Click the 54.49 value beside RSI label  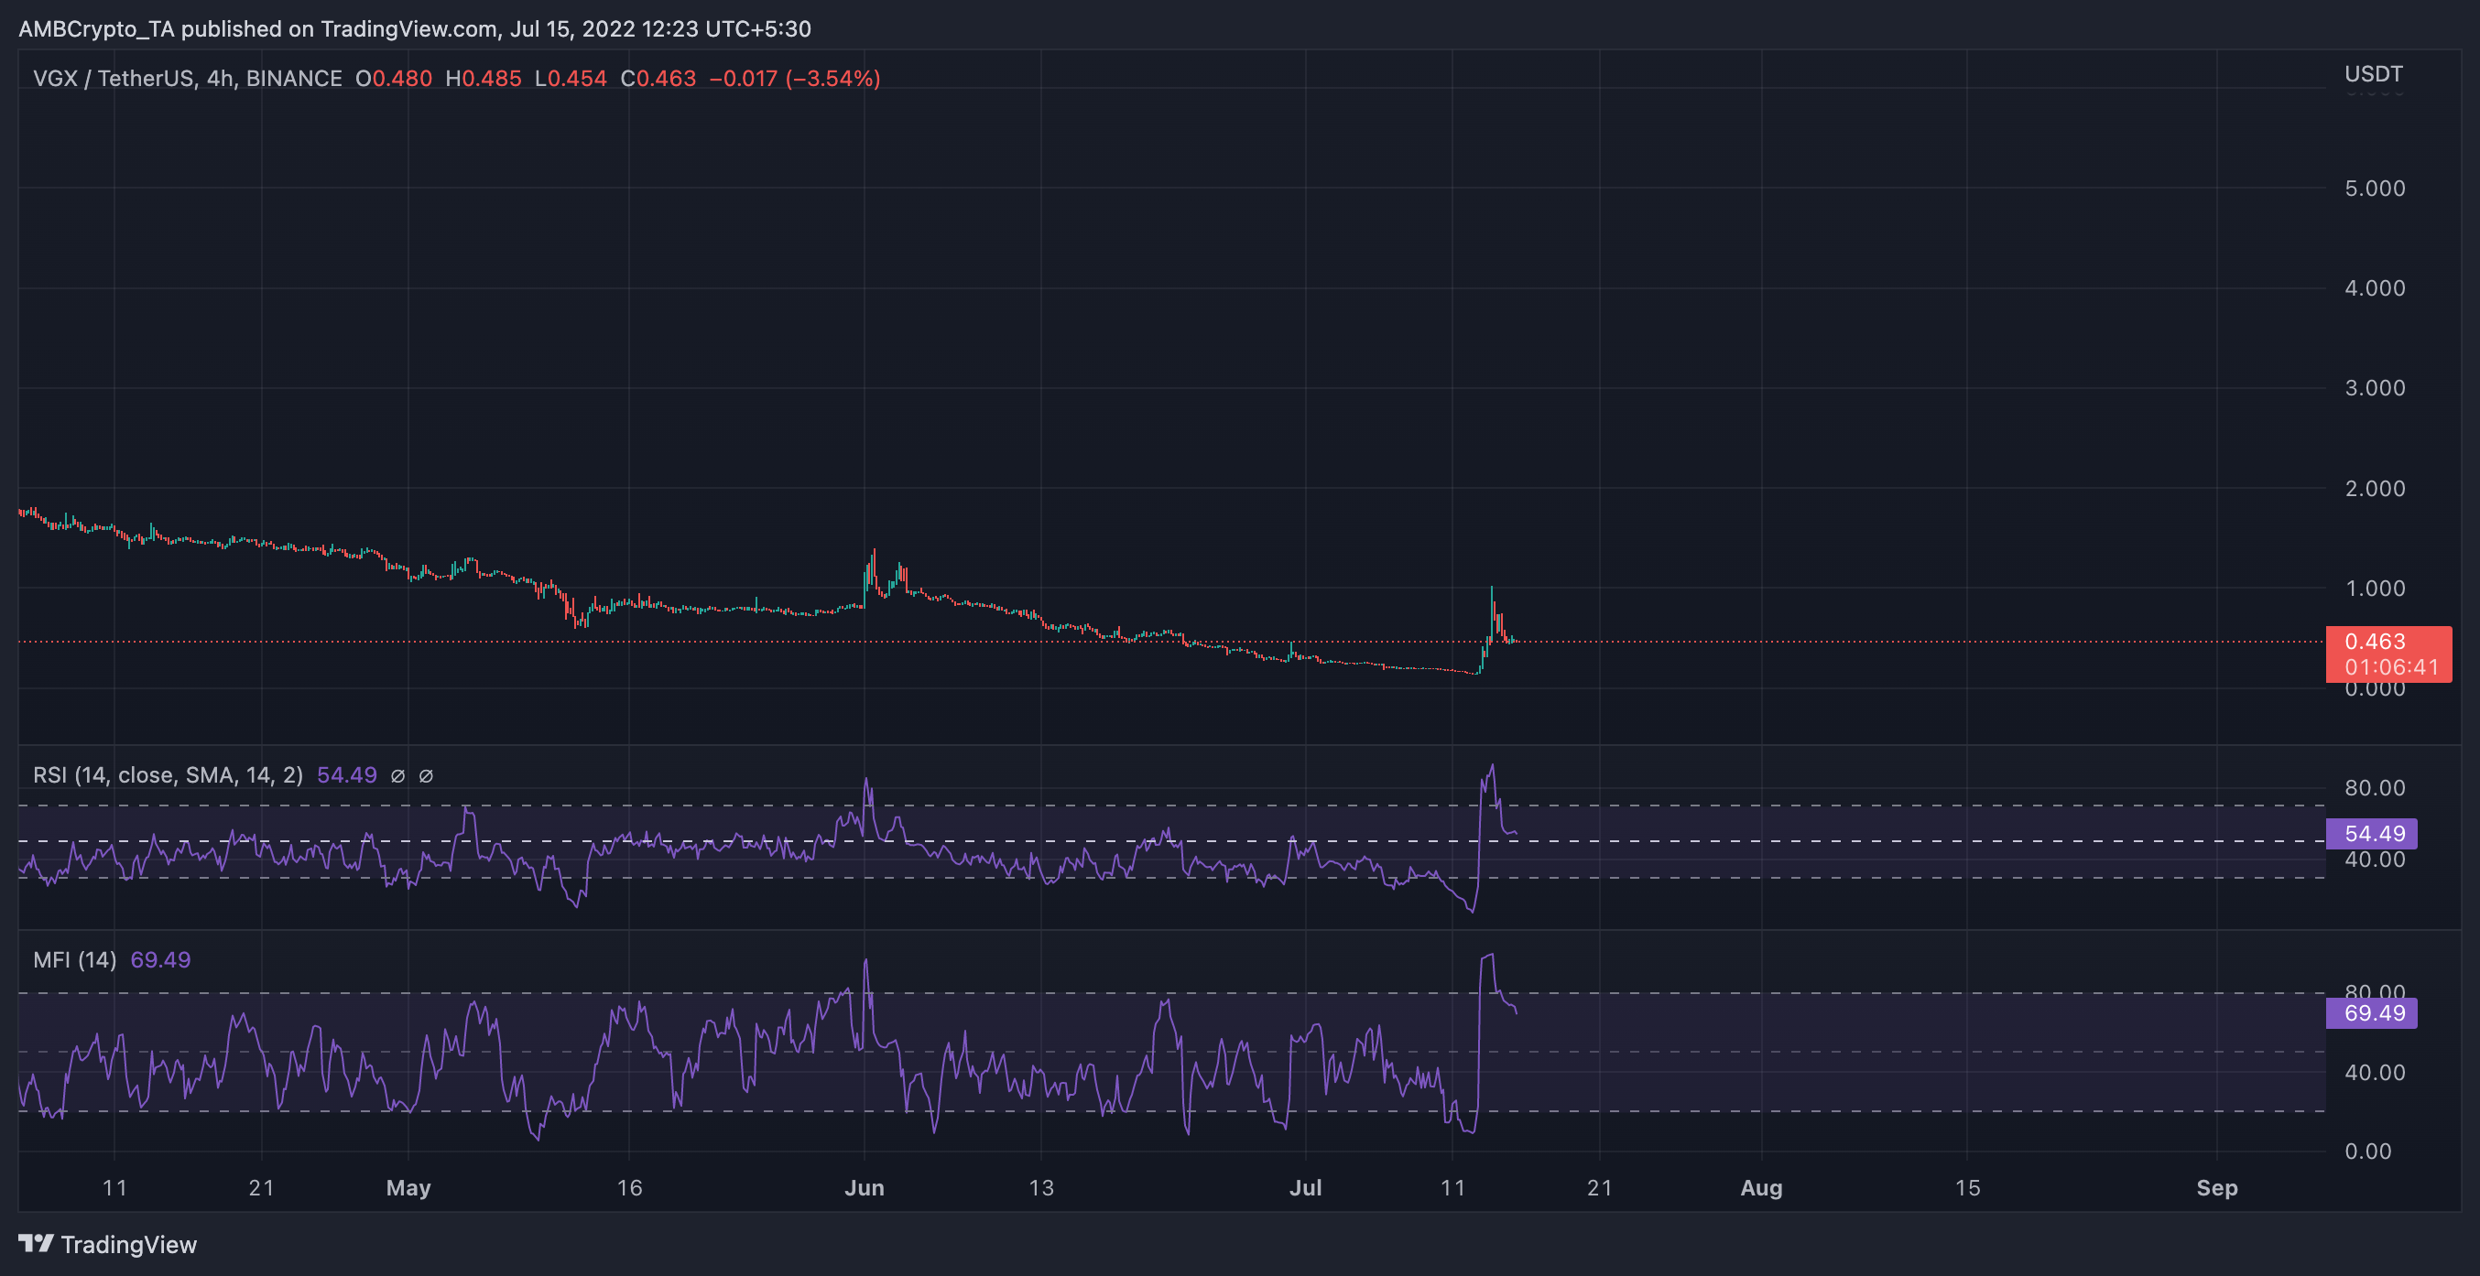tap(346, 774)
